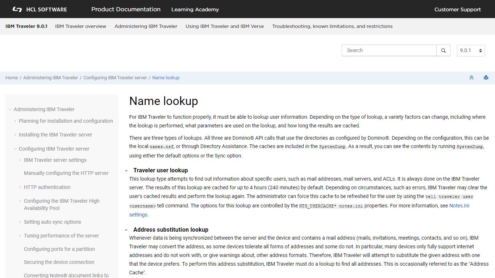Screen dimensions: 495x278
Task: Open Customer Support link
Action: (458, 9)
